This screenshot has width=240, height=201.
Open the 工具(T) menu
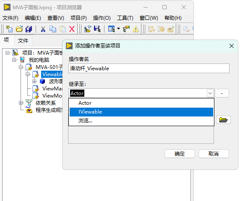point(125,18)
